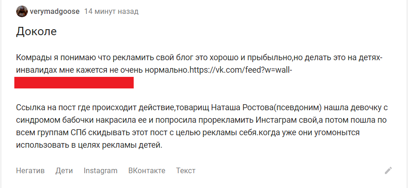The height and width of the screenshot is (188, 408).
Task: Click the red redacted bar under the link
Action: click(74, 83)
